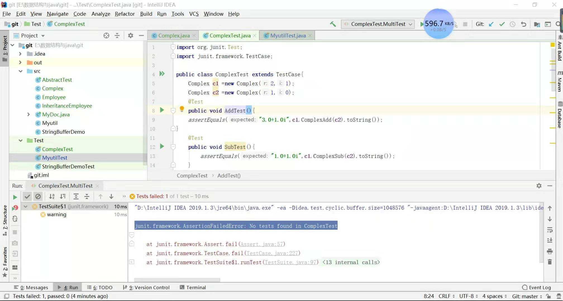Go to previous failed test up arrow
Screen dimensions: 563x301
click(100, 196)
